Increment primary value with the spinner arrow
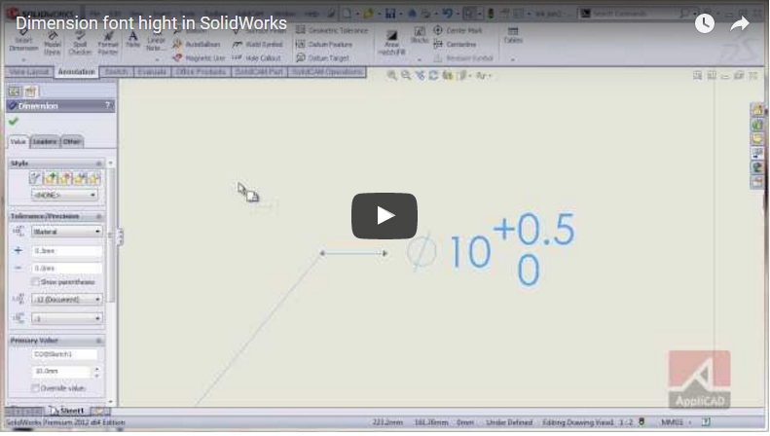This screenshot has width=770, height=436. (96, 369)
